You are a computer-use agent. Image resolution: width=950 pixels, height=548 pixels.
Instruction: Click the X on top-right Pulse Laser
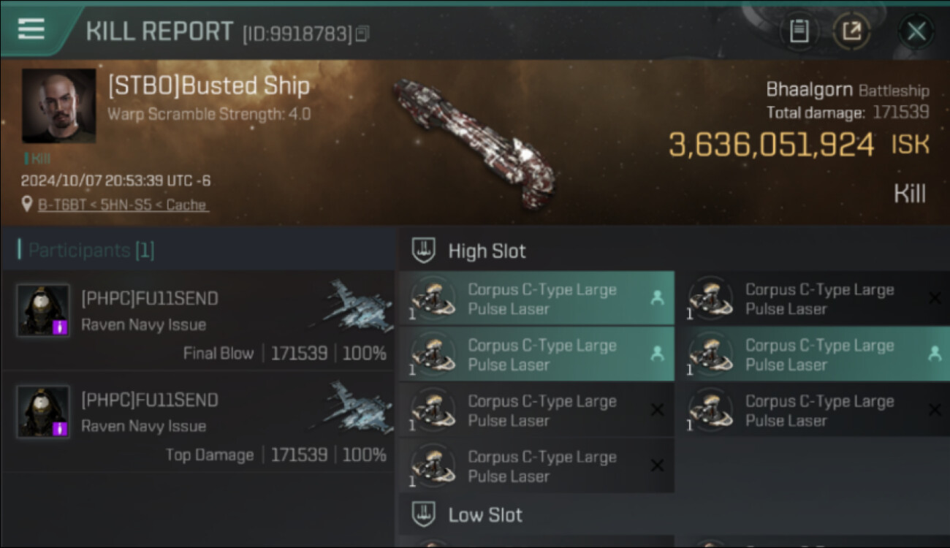click(934, 298)
